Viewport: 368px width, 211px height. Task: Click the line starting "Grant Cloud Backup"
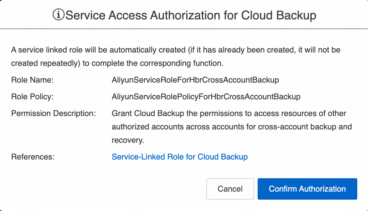pyautogui.click(x=228, y=114)
